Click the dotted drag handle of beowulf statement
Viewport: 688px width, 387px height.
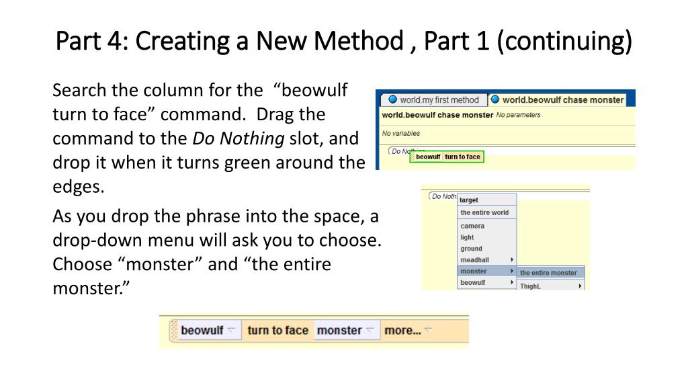(174, 330)
